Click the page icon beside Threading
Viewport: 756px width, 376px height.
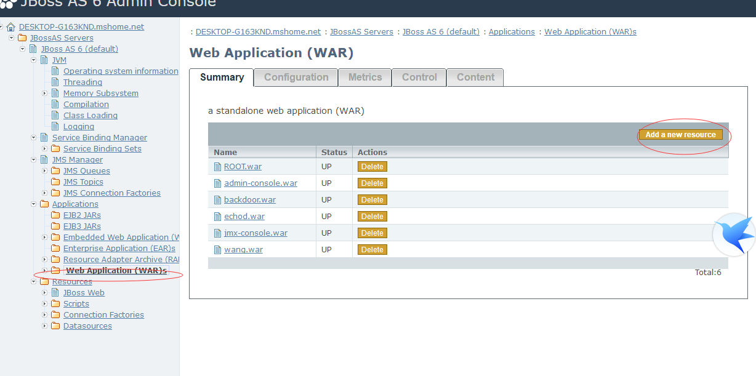pos(55,82)
